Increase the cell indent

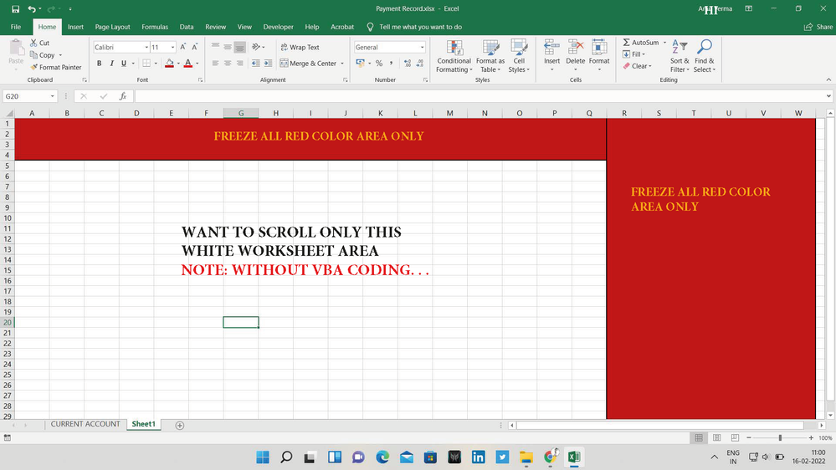pyautogui.click(x=268, y=63)
